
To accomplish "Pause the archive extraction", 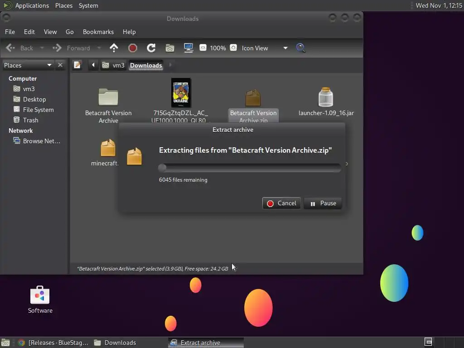I will [x=323, y=203].
